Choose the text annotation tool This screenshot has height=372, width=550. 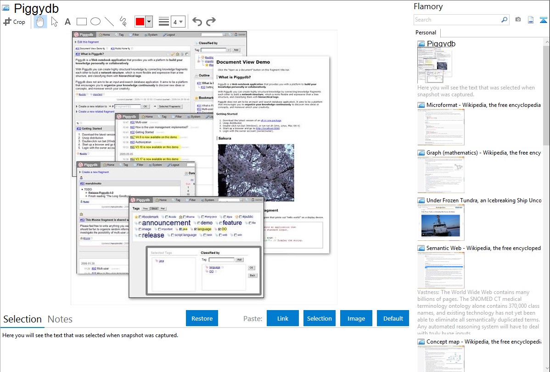(x=67, y=22)
